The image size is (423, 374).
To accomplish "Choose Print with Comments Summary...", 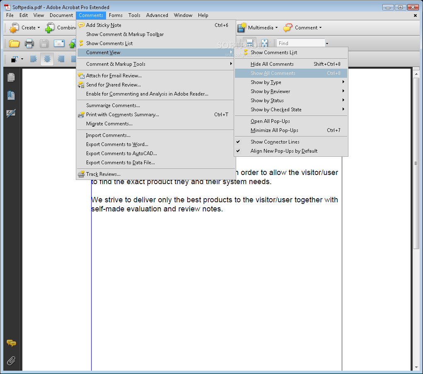I will [x=156, y=115].
